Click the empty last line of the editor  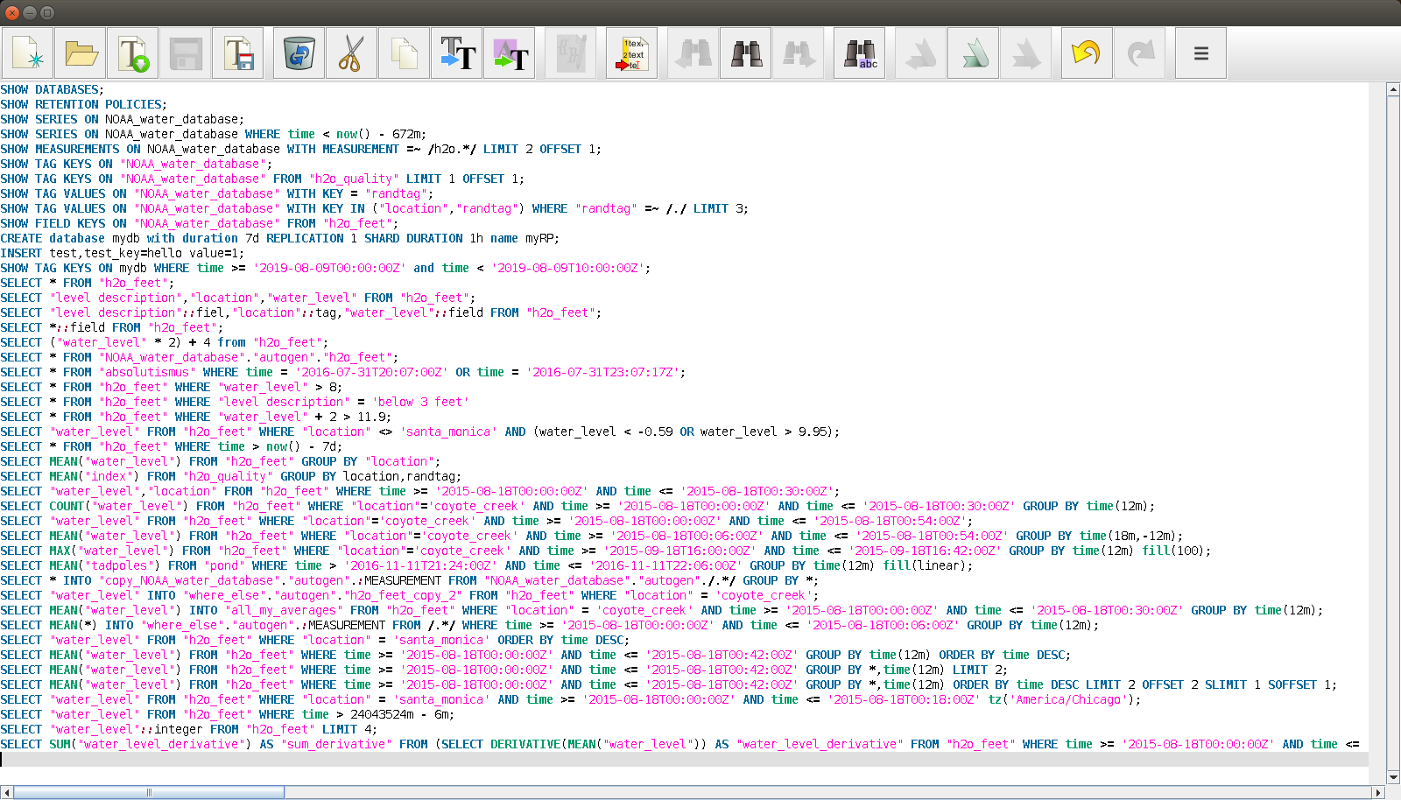(x=683, y=759)
